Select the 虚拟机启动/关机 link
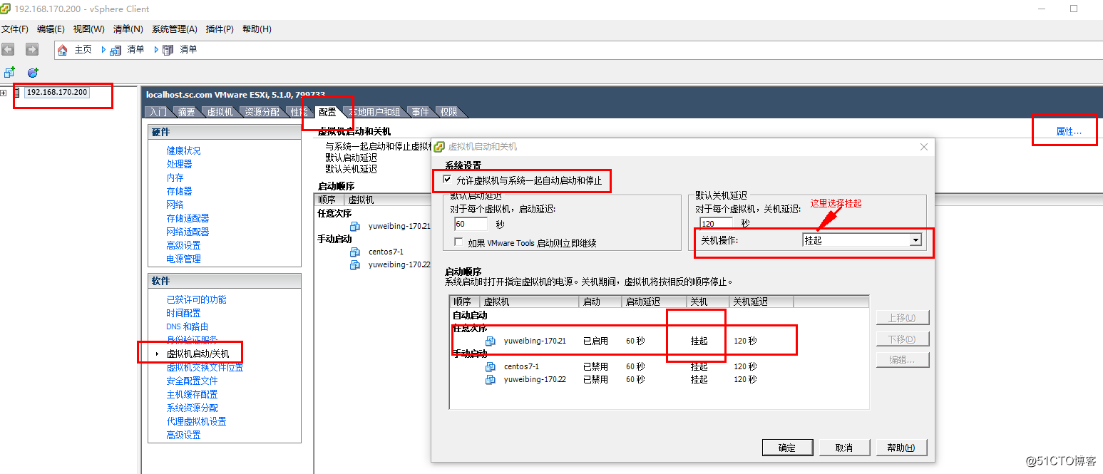The width and height of the screenshot is (1103, 474). click(x=197, y=354)
